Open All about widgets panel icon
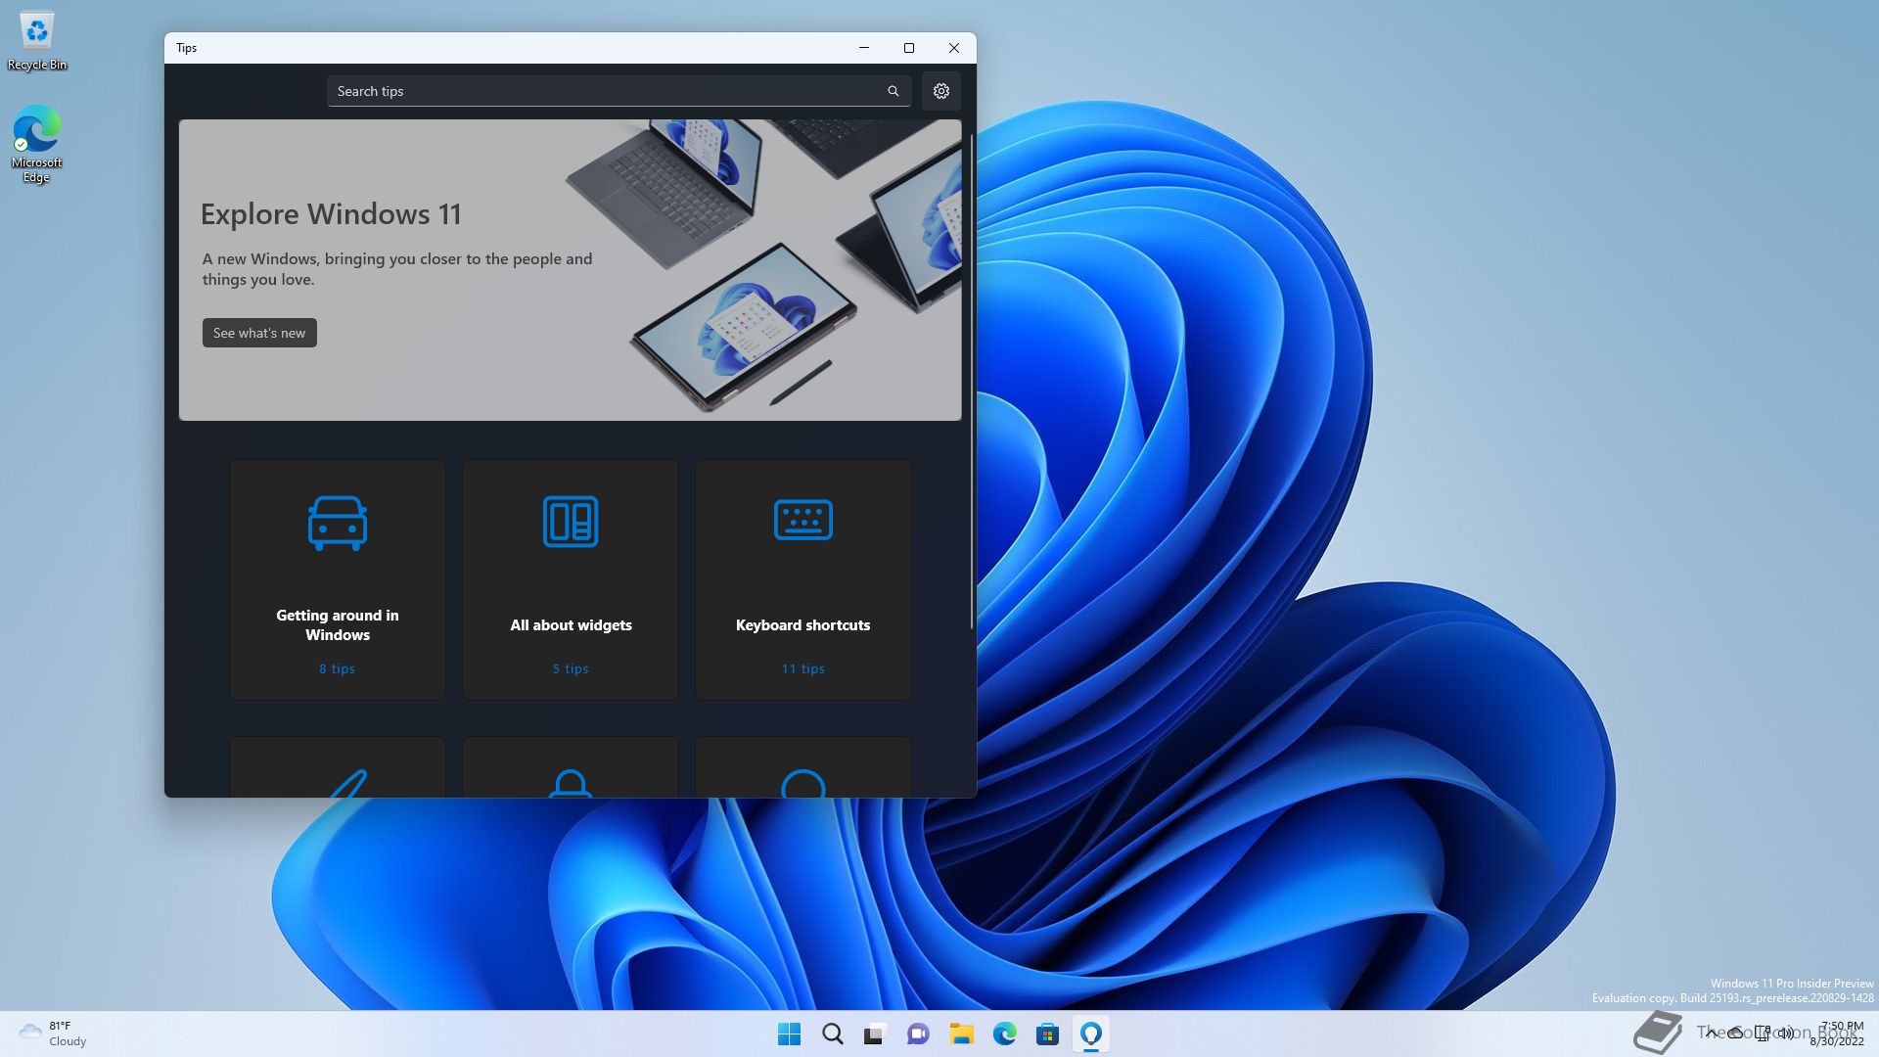1879x1057 pixels. pyautogui.click(x=571, y=521)
